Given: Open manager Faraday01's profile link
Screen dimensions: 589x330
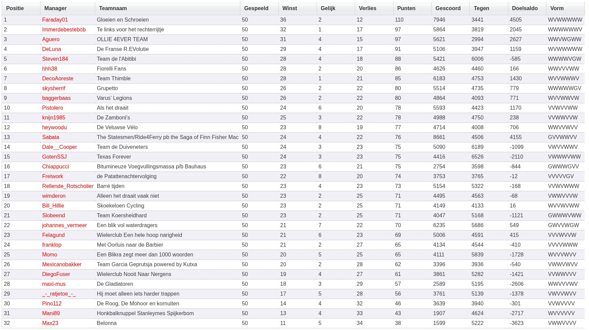Looking at the screenshot, I should point(55,20).
